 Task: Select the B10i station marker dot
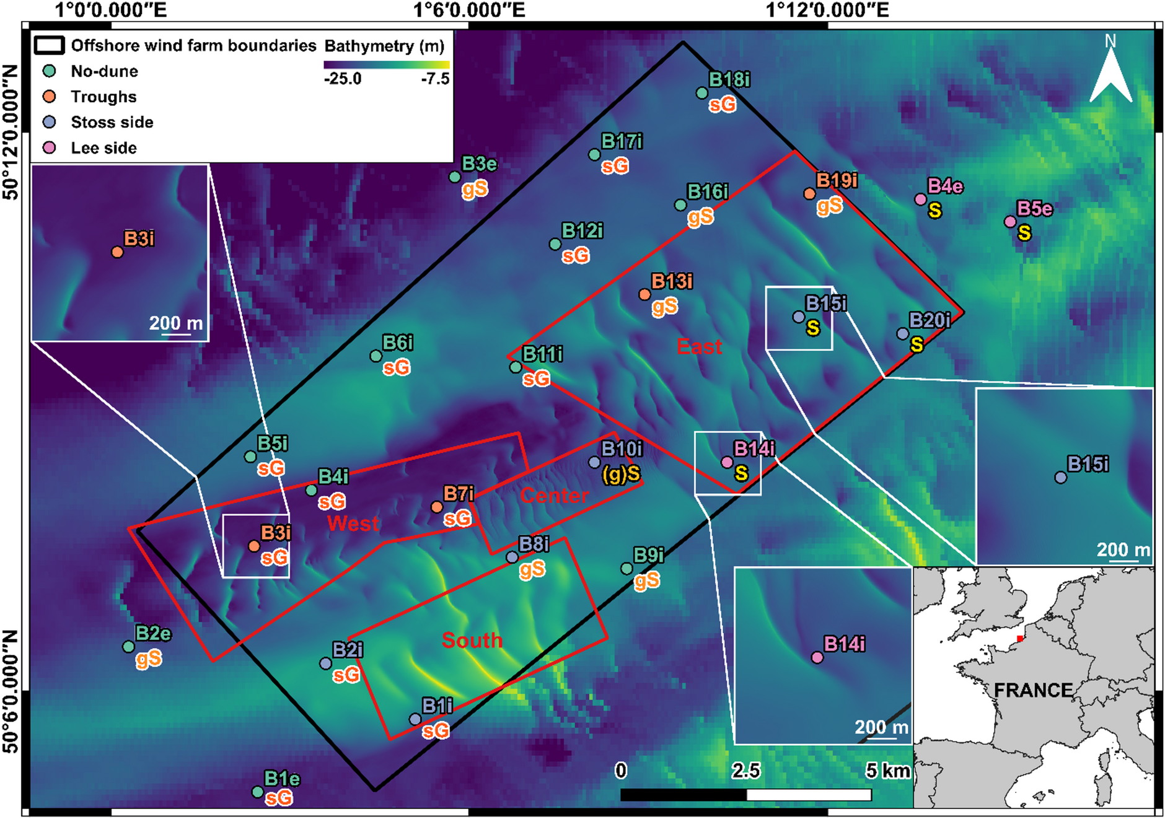(x=594, y=462)
